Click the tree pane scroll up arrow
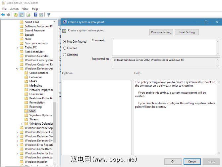222x167 pixels. [x=55, y=22]
